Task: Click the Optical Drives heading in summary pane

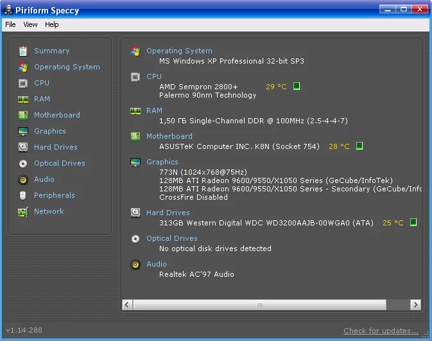Action: point(172,238)
